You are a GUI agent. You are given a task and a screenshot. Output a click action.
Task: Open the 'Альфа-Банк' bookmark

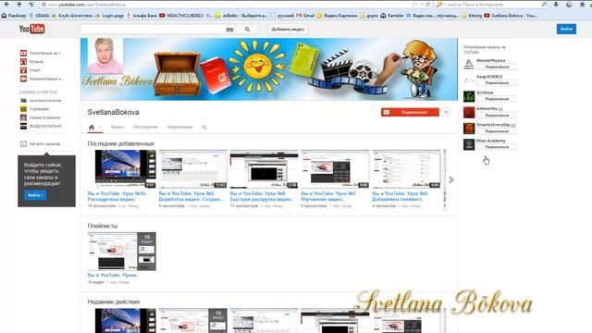coord(142,16)
